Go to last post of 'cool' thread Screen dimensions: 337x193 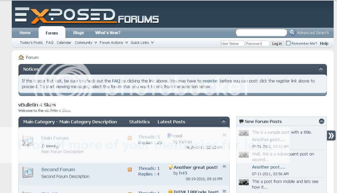click(x=224, y=135)
